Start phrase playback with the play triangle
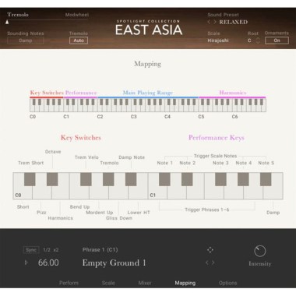296x296 pixels. coord(26,263)
